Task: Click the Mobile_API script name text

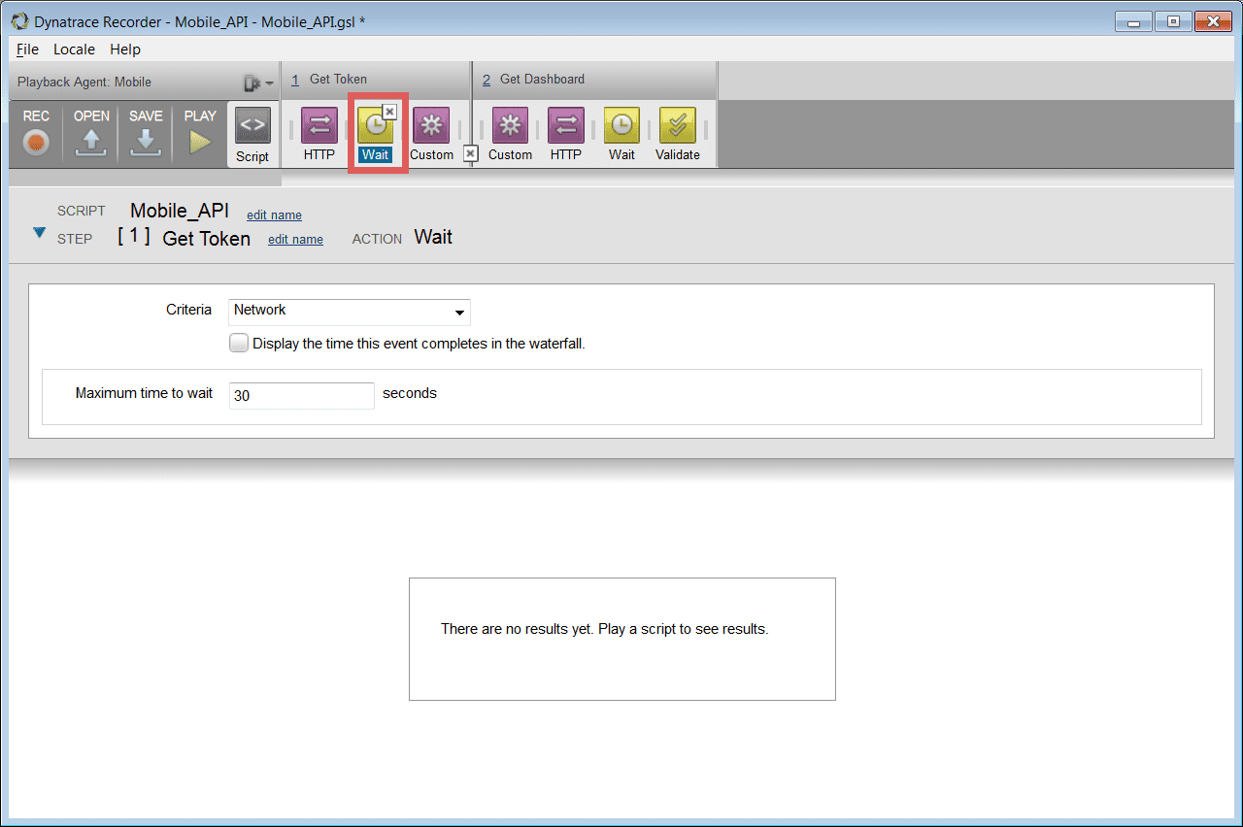Action: (x=180, y=211)
